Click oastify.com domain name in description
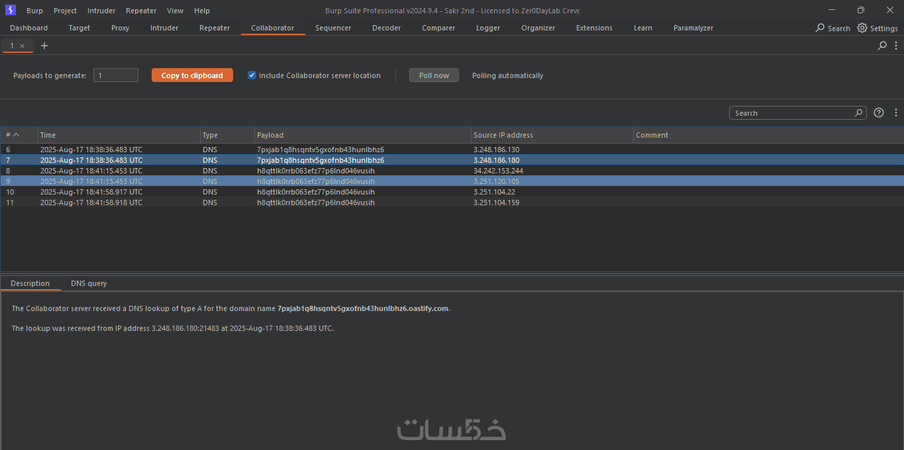 point(363,308)
